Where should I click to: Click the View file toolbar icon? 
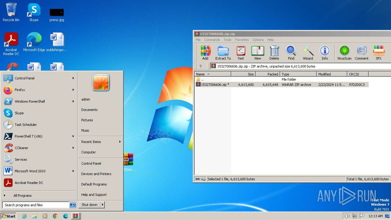click(x=258, y=53)
